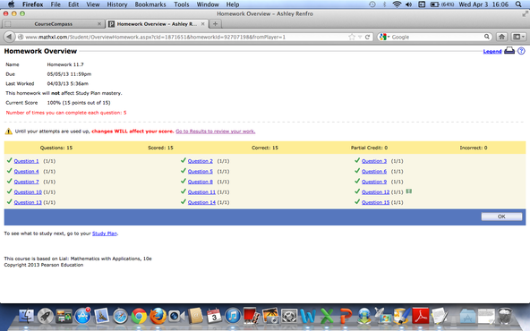Open the Time Machine menu bar icon
The image size is (530, 331).
[x=372, y=4]
